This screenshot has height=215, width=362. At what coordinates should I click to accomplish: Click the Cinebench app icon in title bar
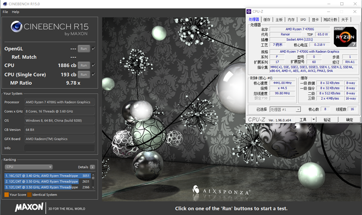[x=5, y=4]
